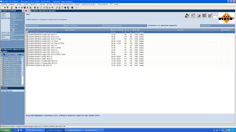Viewport: 236px width, 132px height.
Task: Click the cart quantity input field
Action: click(216, 17)
